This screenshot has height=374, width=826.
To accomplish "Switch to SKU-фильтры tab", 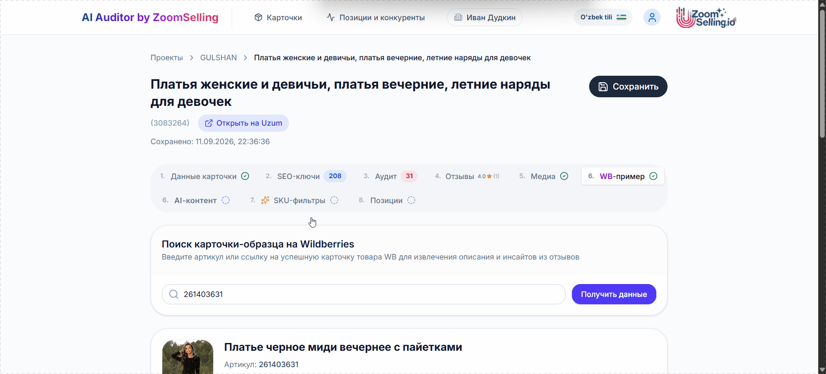I will 294,200.
